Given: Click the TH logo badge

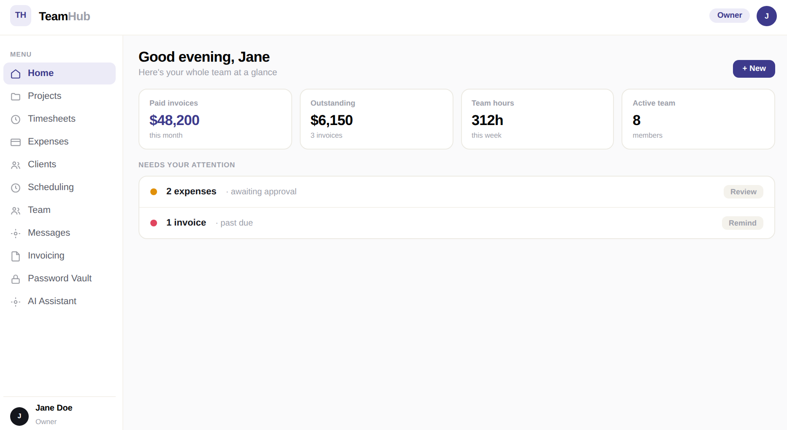Looking at the screenshot, I should point(21,16).
